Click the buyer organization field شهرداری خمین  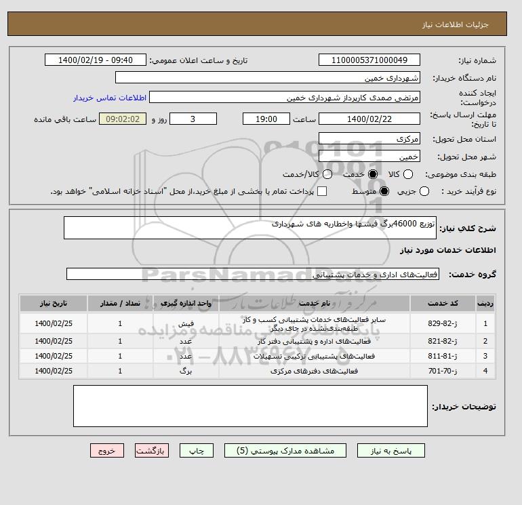click(x=268, y=77)
